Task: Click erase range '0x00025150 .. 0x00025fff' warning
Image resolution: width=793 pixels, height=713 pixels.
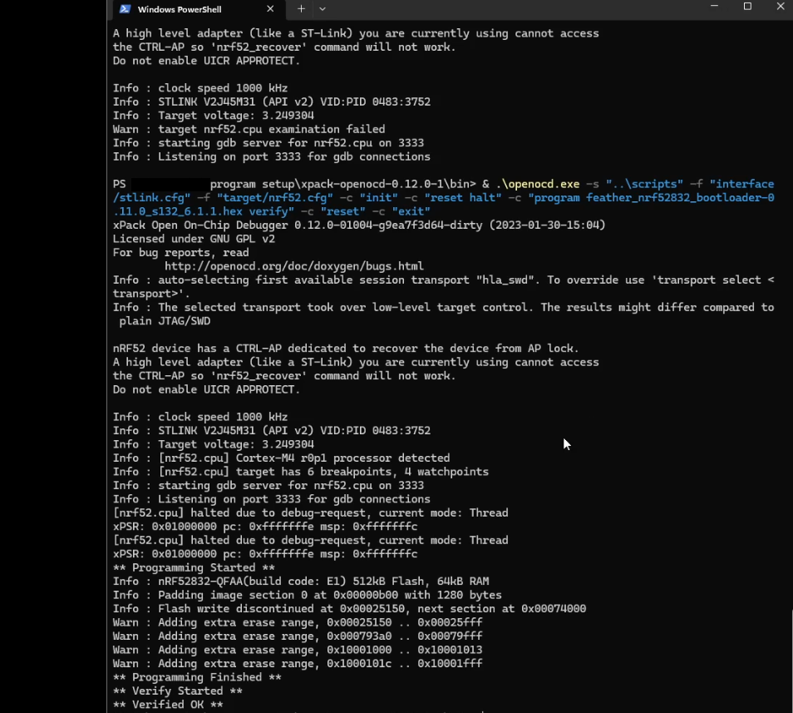Action: (x=298, y=622)
